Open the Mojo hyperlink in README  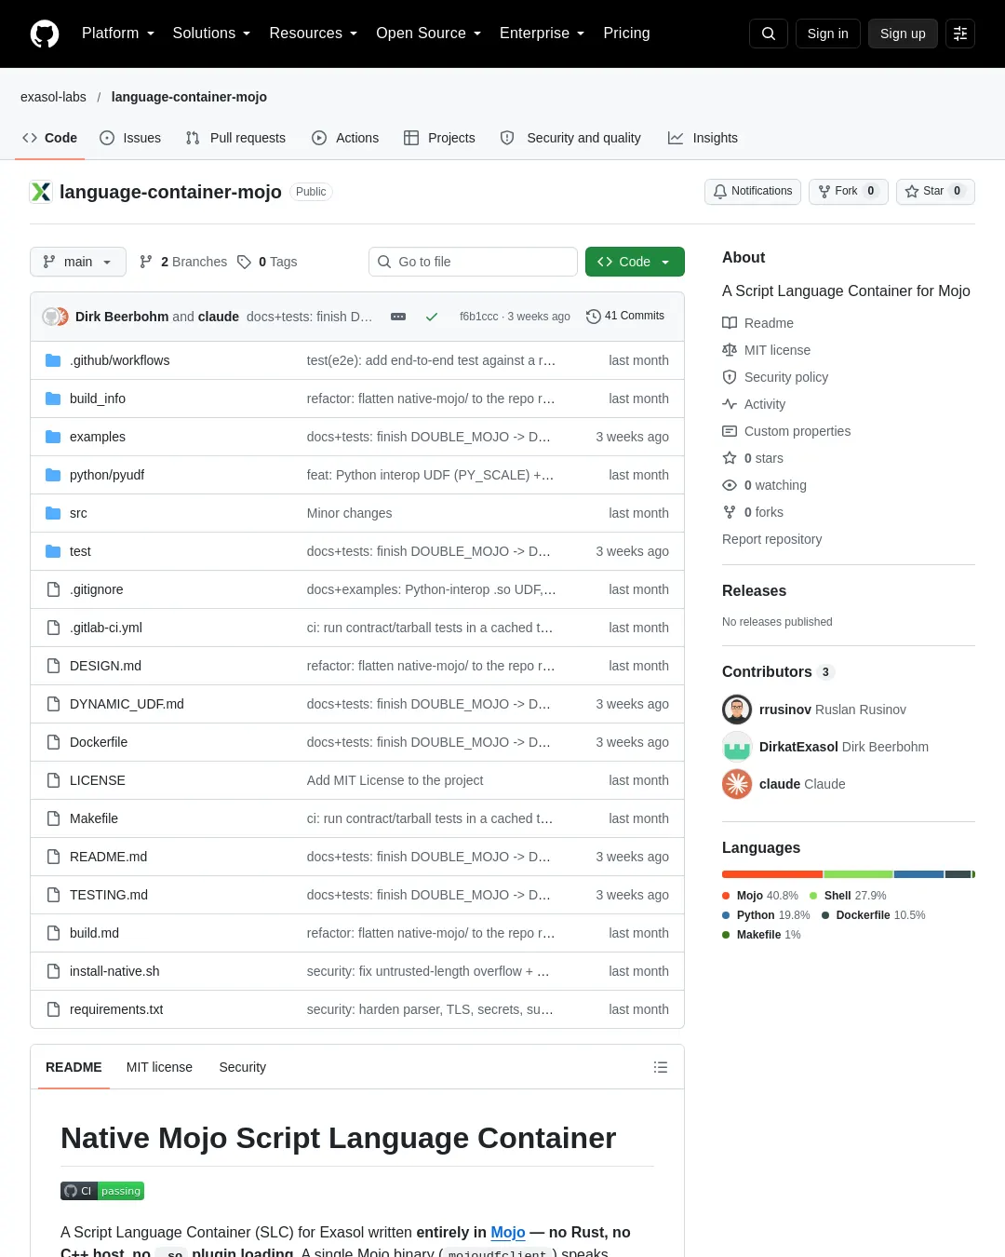pyautogui.click(x=508, y=1232)
